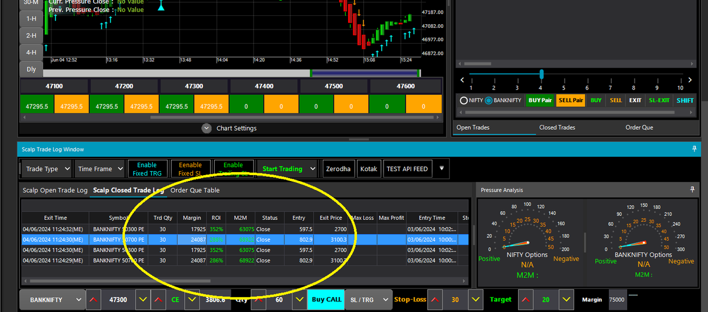Click the 47600 strike header cell

point(405,86)
